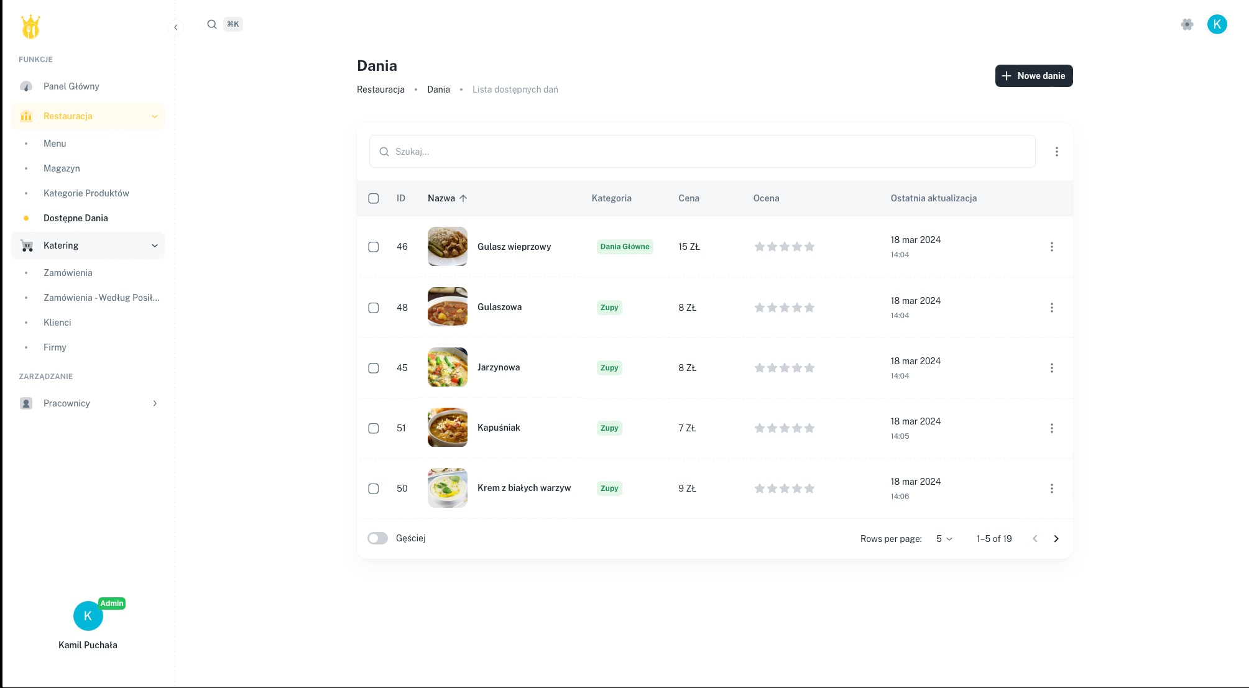Go to next page of dishes
Screen dimensions: 1249x688
(1056, 539)
